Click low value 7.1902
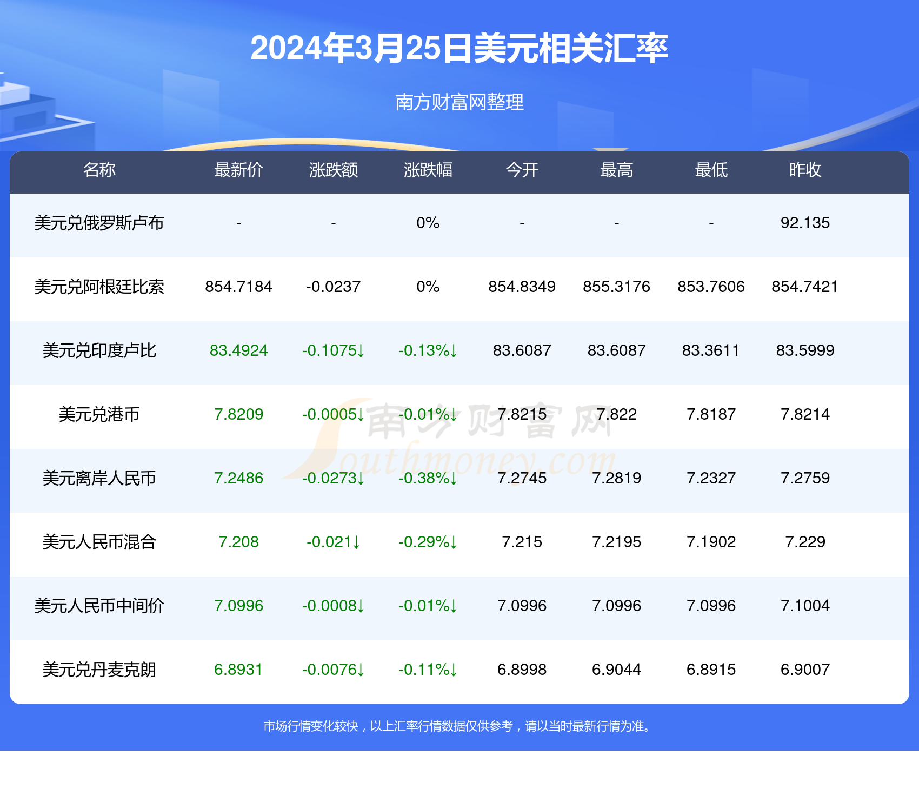Screen dimensions: 919x795 tap(711, 542)
